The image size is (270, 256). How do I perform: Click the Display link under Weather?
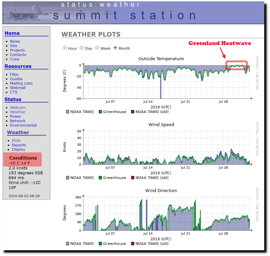pos(18,150)
